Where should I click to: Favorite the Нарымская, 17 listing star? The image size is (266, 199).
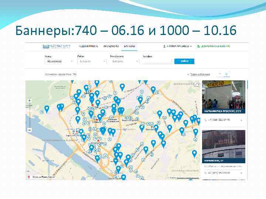(x=241, y=173)
